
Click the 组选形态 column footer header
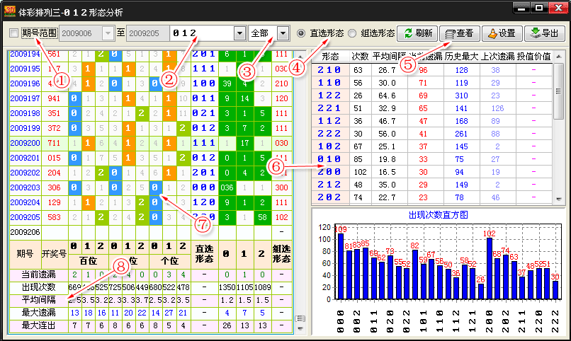point(281,254)
